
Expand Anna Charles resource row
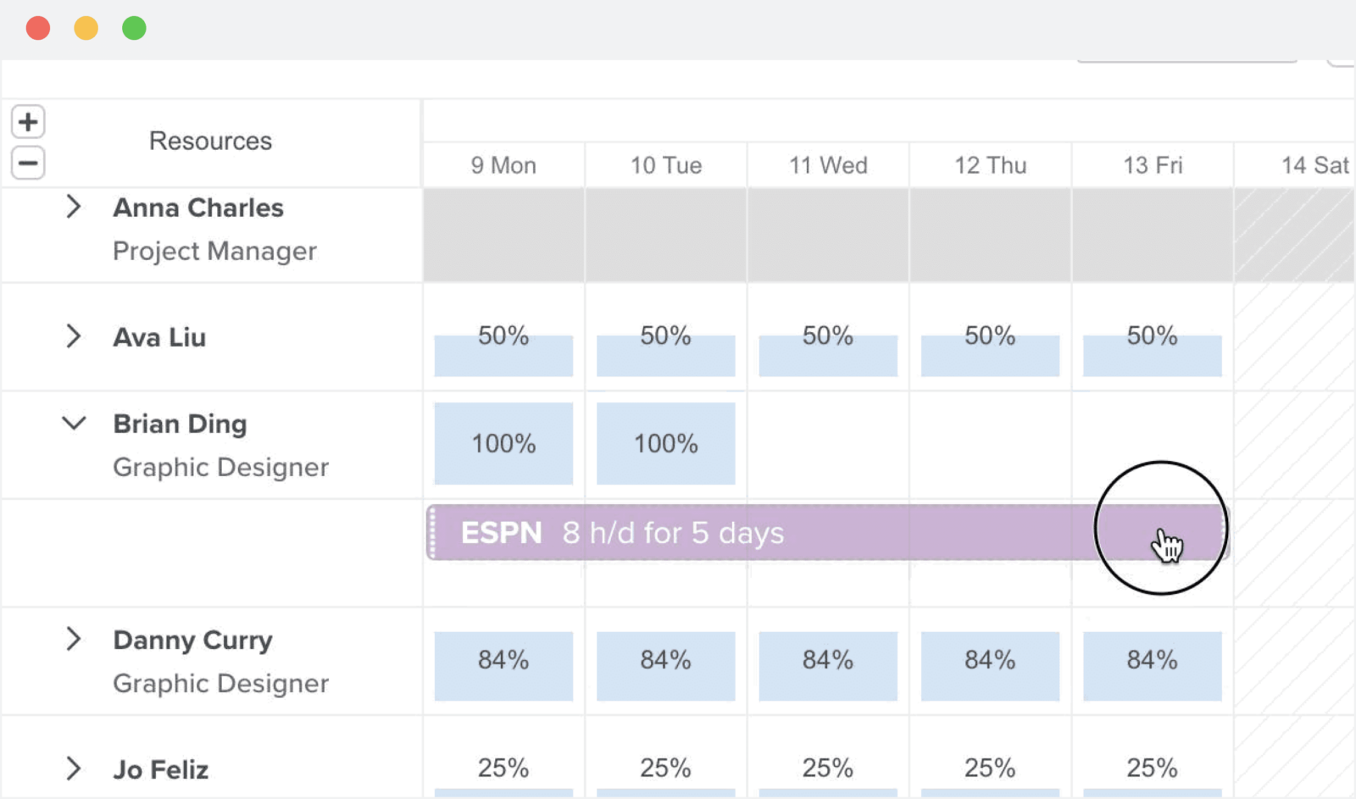75,208
